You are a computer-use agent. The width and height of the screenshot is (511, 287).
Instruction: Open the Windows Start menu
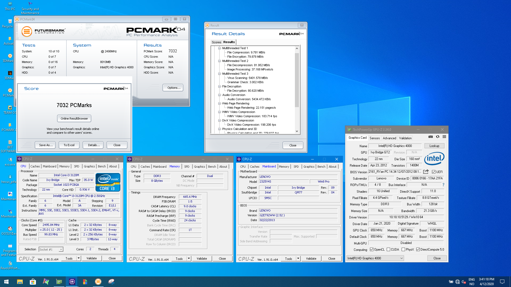tap(6, 282)
